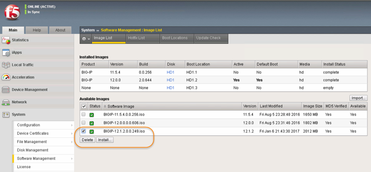Click green status icon for BIGIP-11.5.4.0.0.256.iso
371x172 pixels.
(92, 115)
